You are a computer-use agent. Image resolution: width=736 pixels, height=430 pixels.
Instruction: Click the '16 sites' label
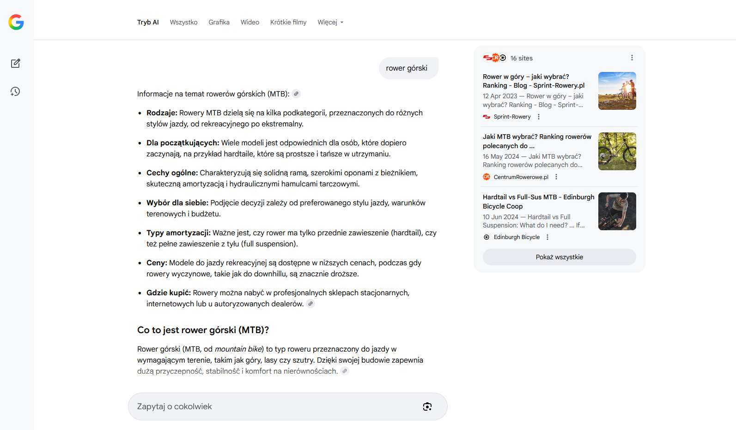pos(522,58)
